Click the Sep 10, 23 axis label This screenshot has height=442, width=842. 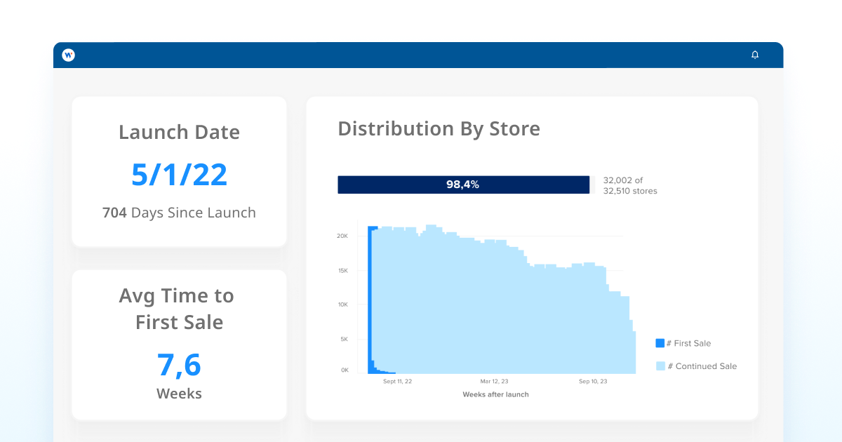pos(593,382)
